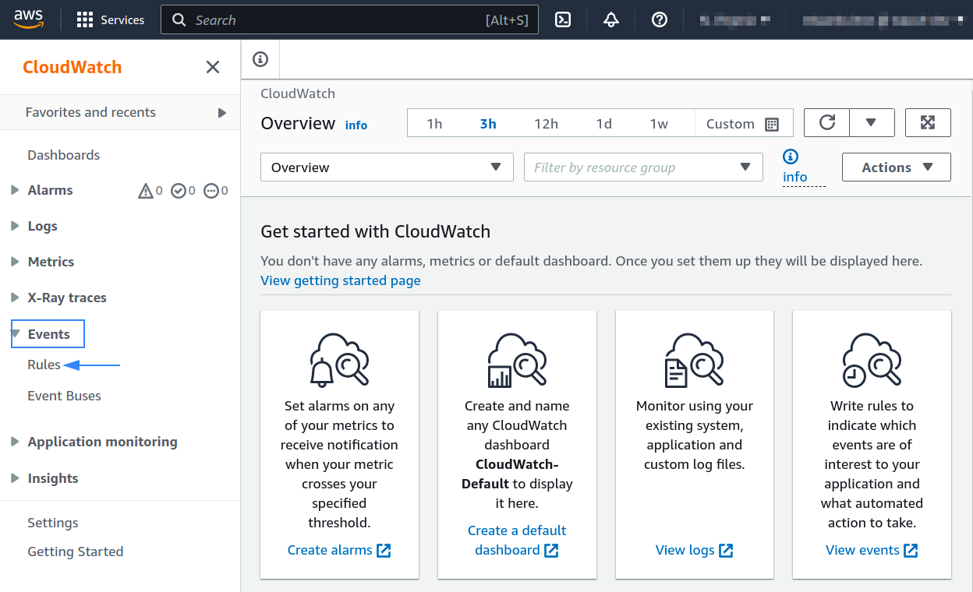
Task: Click the Custom time range calendar icon
Action: click(x=772, y=124)
